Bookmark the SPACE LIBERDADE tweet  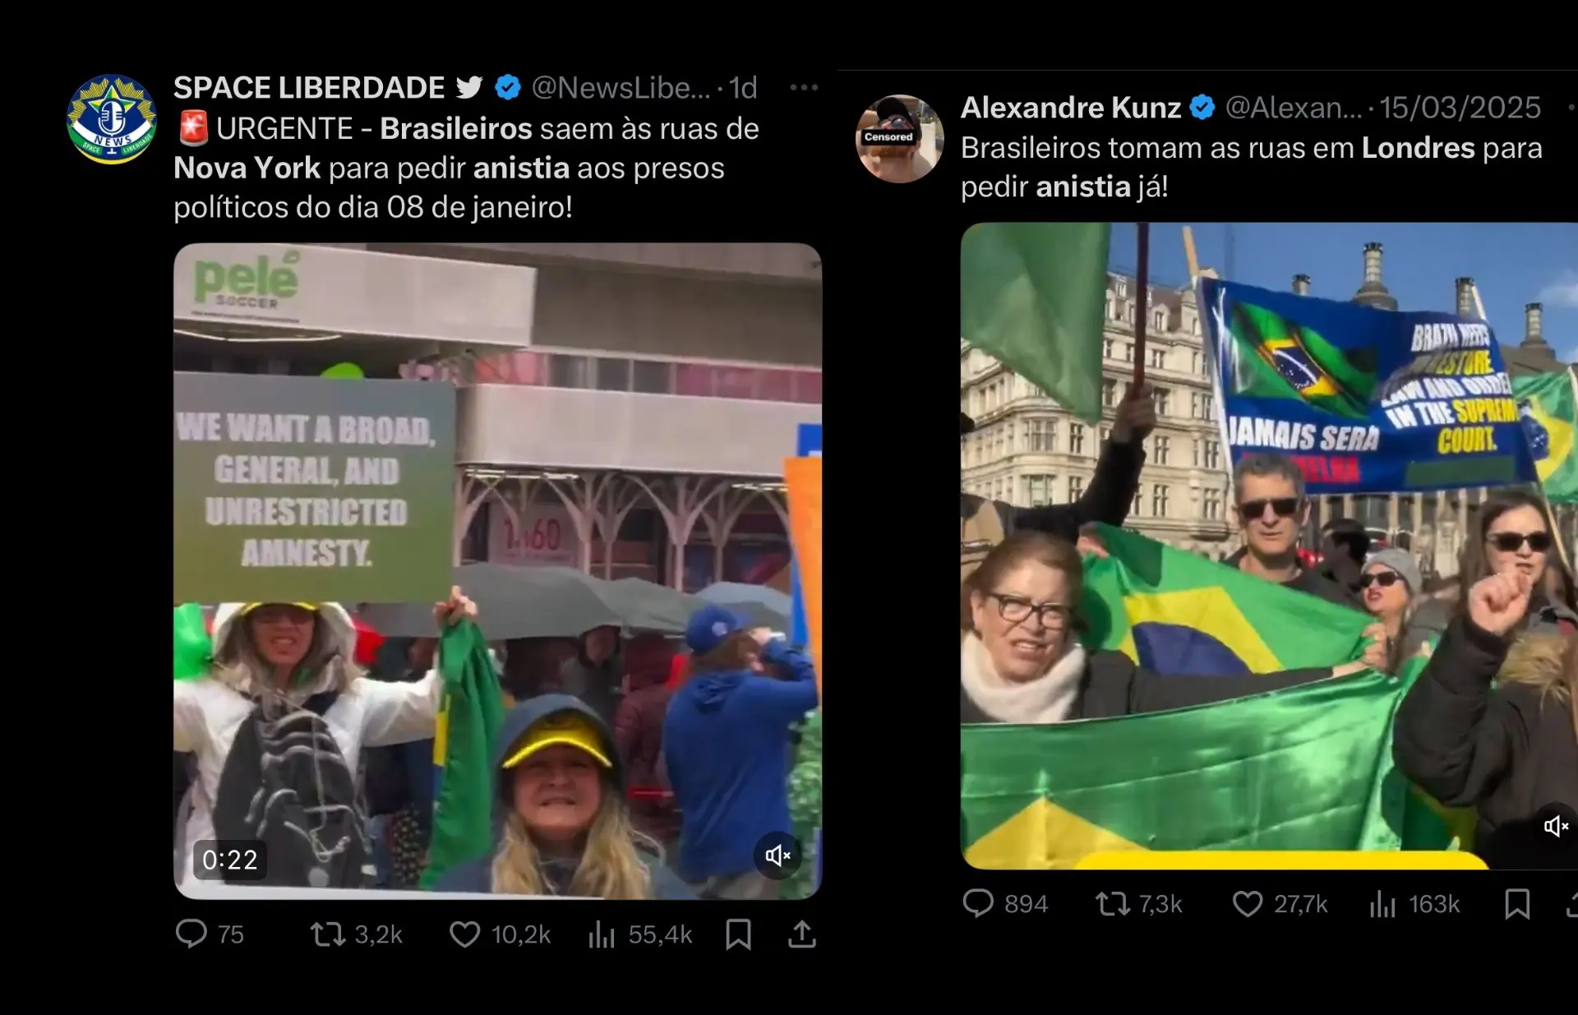pyautogui.click(x=738, y=934)
